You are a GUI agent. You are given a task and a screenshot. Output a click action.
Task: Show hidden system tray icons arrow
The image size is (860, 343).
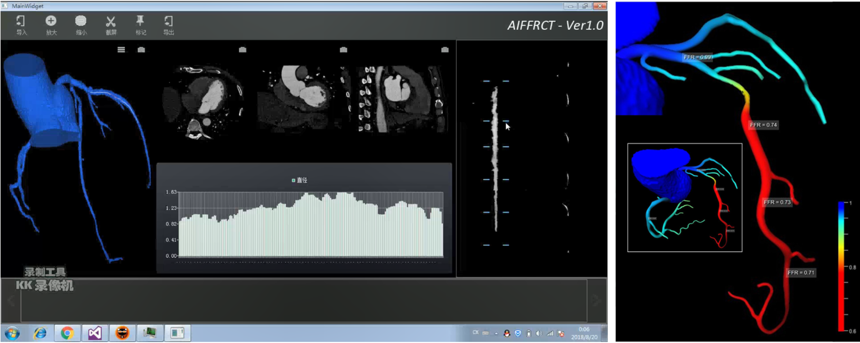(x=496, y=334)
